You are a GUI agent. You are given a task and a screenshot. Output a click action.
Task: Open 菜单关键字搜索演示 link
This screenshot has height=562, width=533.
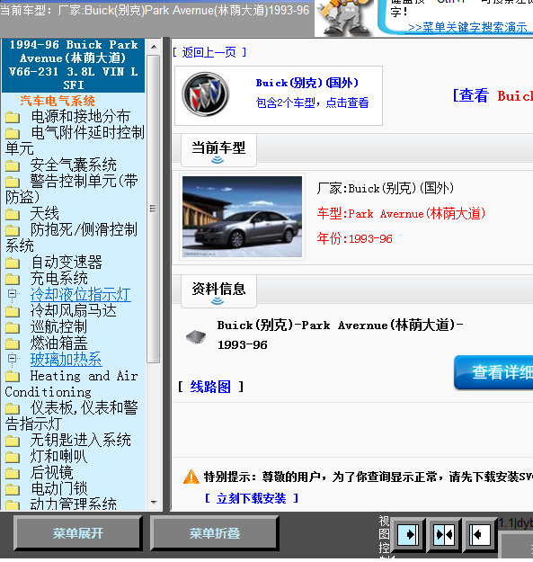[467, 27]
